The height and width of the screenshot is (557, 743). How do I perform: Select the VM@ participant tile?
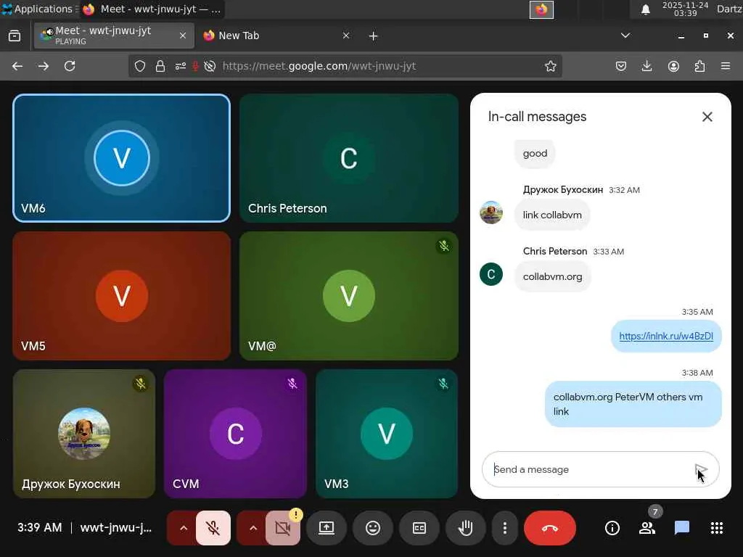pyautogui.click(x=349, y=296)
